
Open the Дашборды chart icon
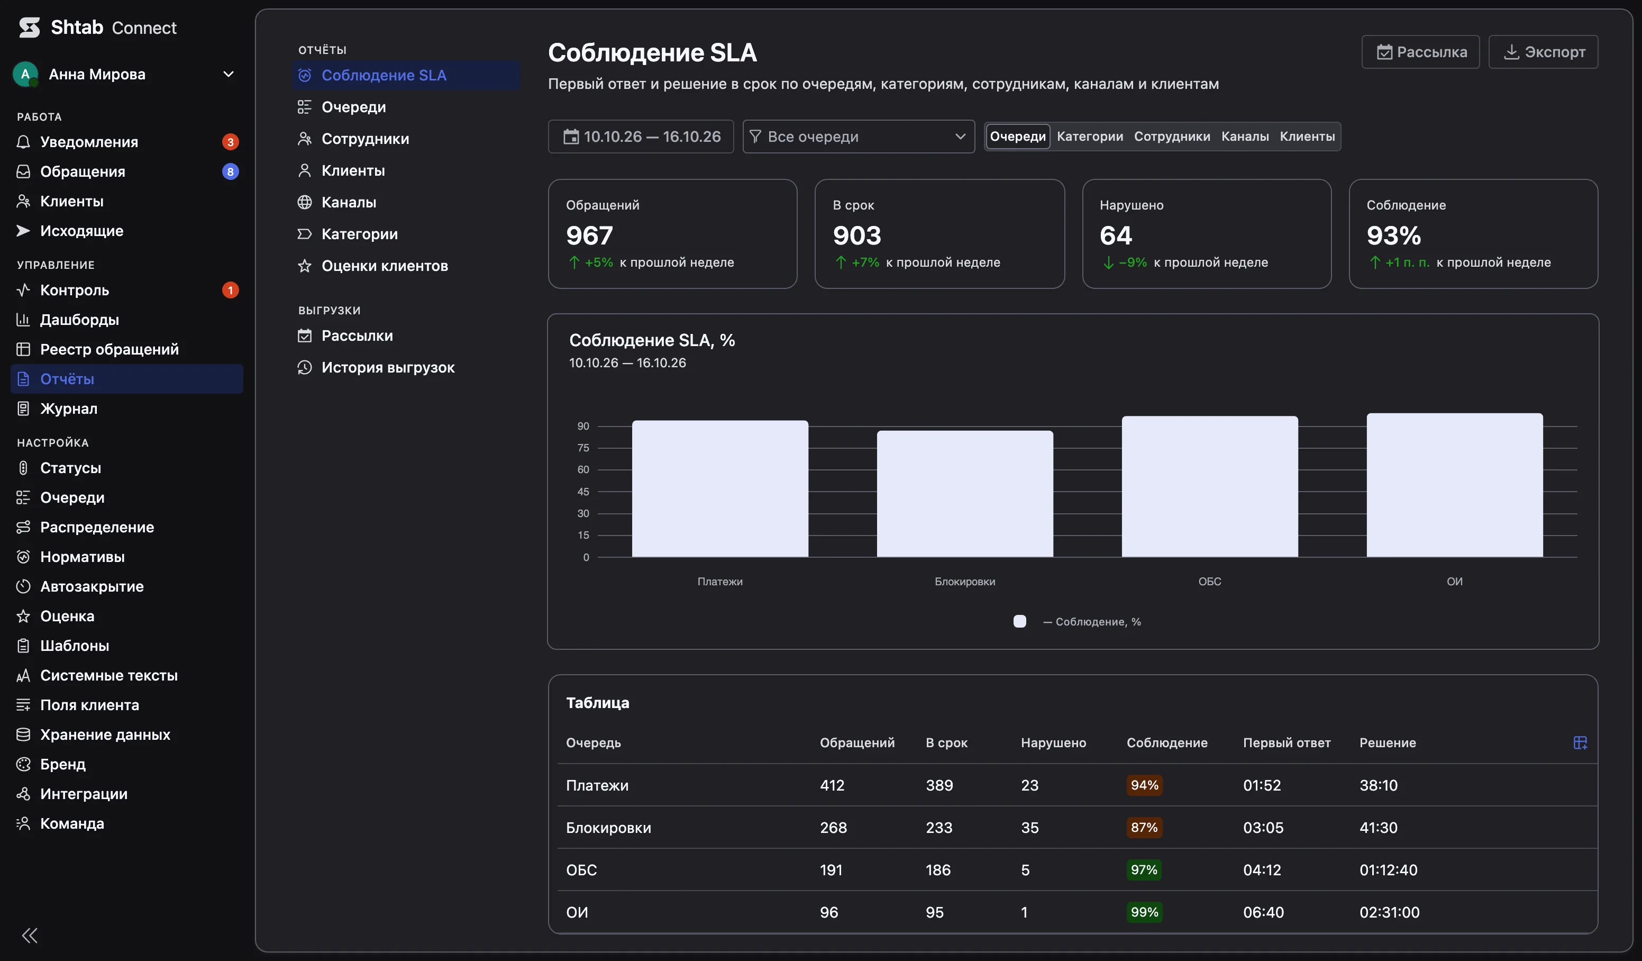tap(23, 320)
